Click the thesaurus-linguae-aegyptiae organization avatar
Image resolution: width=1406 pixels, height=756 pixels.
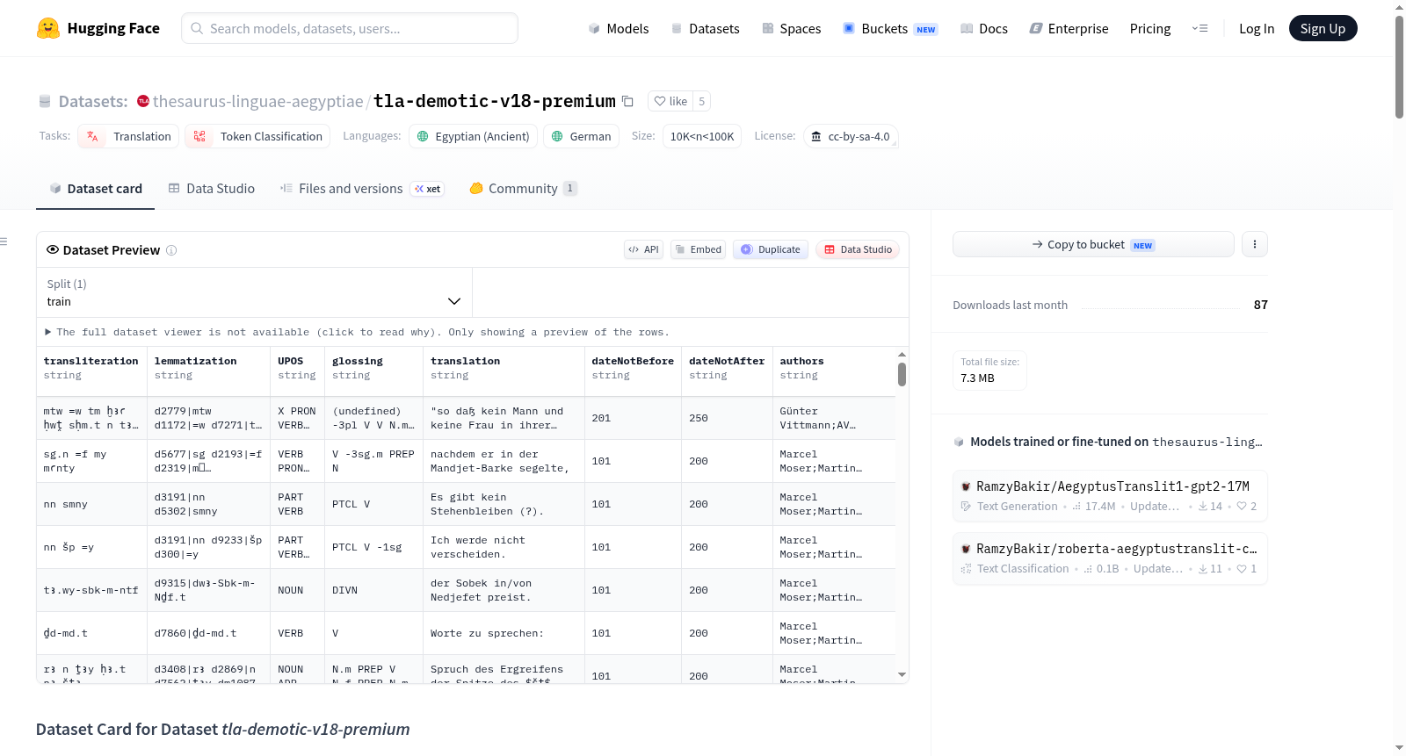(x=143, y=101)
